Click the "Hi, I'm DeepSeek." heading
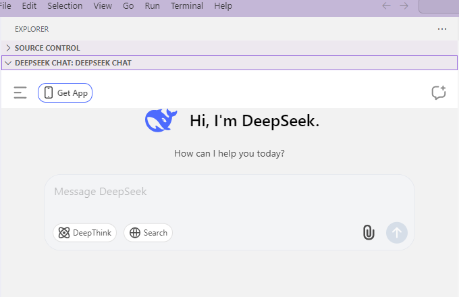The width and height of the screenshot is (459, 297). [x=254, y=121]
